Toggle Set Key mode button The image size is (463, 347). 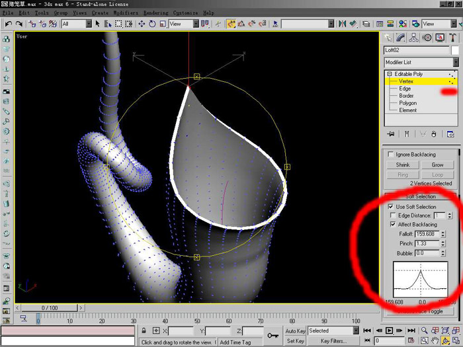click(x=295, y=341)
